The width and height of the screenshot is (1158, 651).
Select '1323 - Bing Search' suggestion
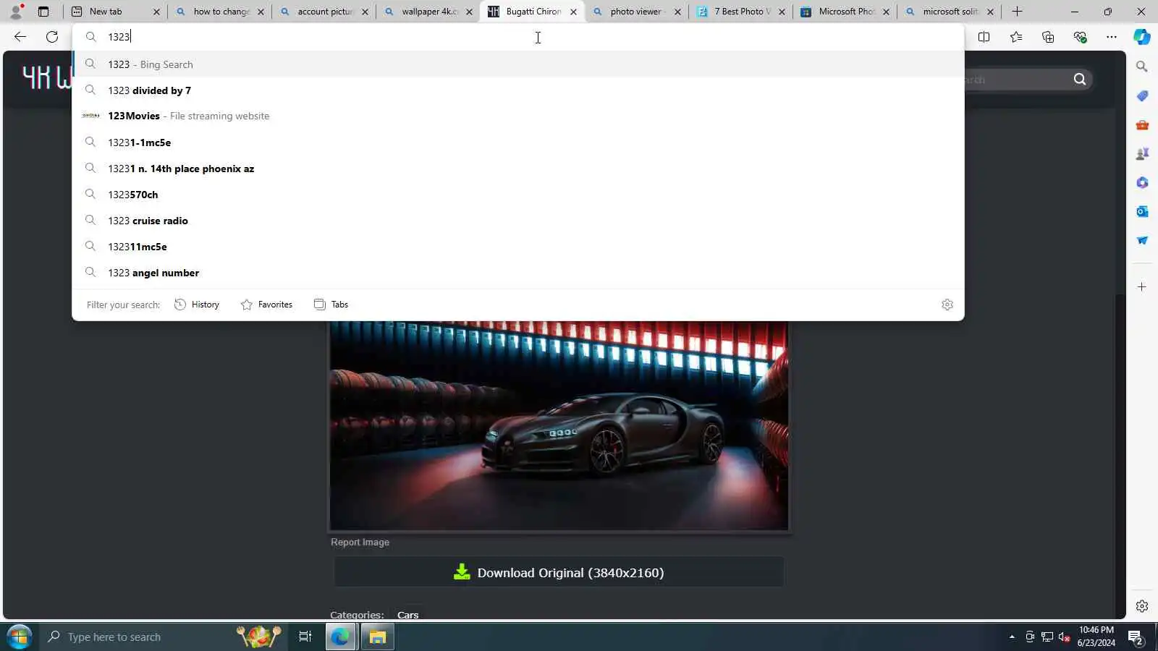(518, 64)
